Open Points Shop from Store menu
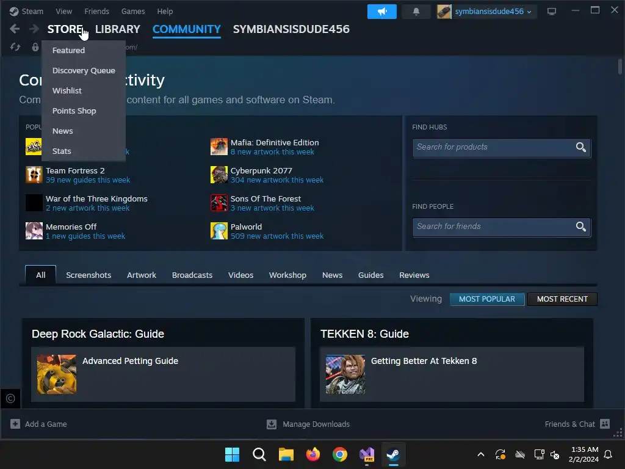Image resolution: width=625 pixels, height=469 pixels. tap(74, 111)
